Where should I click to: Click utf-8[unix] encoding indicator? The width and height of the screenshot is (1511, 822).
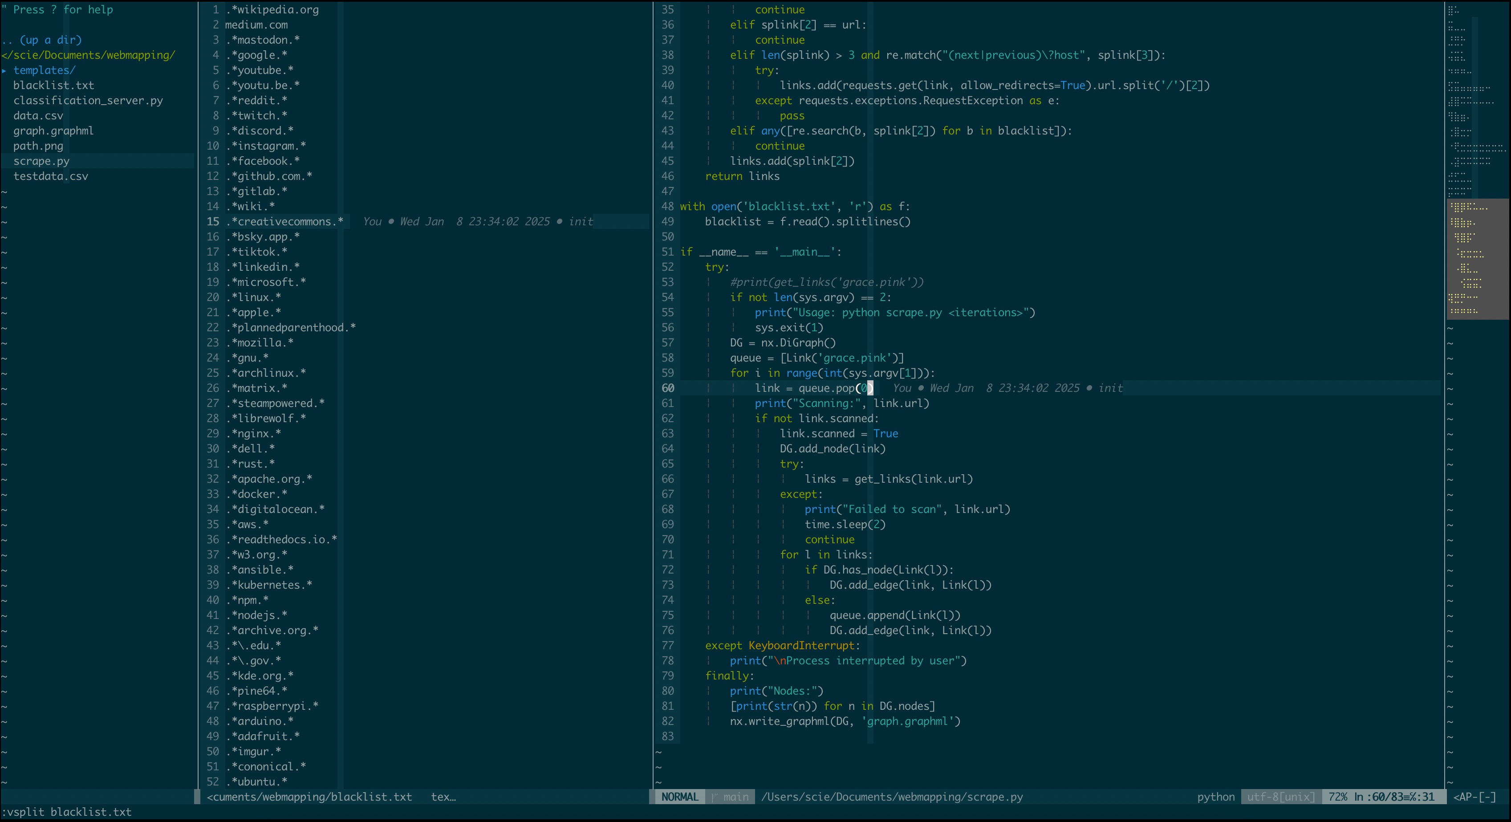(x=1280, y=797)
